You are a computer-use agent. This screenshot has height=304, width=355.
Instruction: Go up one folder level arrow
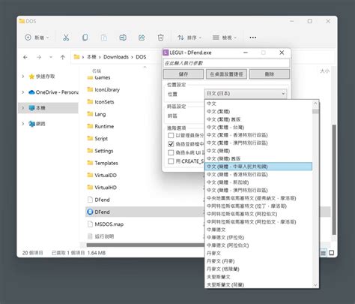63,57
